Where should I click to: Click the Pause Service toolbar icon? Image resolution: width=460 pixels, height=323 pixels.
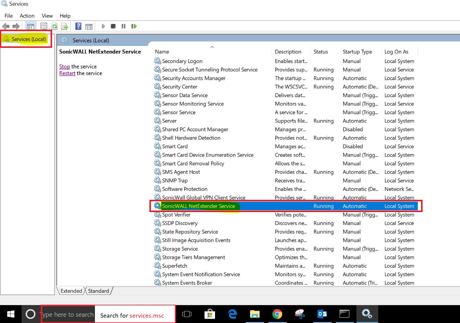(x=123, y=26)
